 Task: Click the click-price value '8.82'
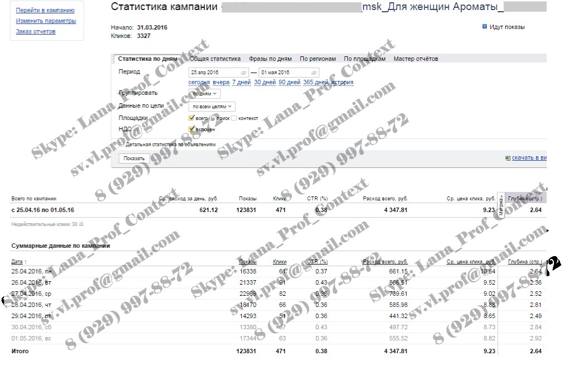pos(489,339)
